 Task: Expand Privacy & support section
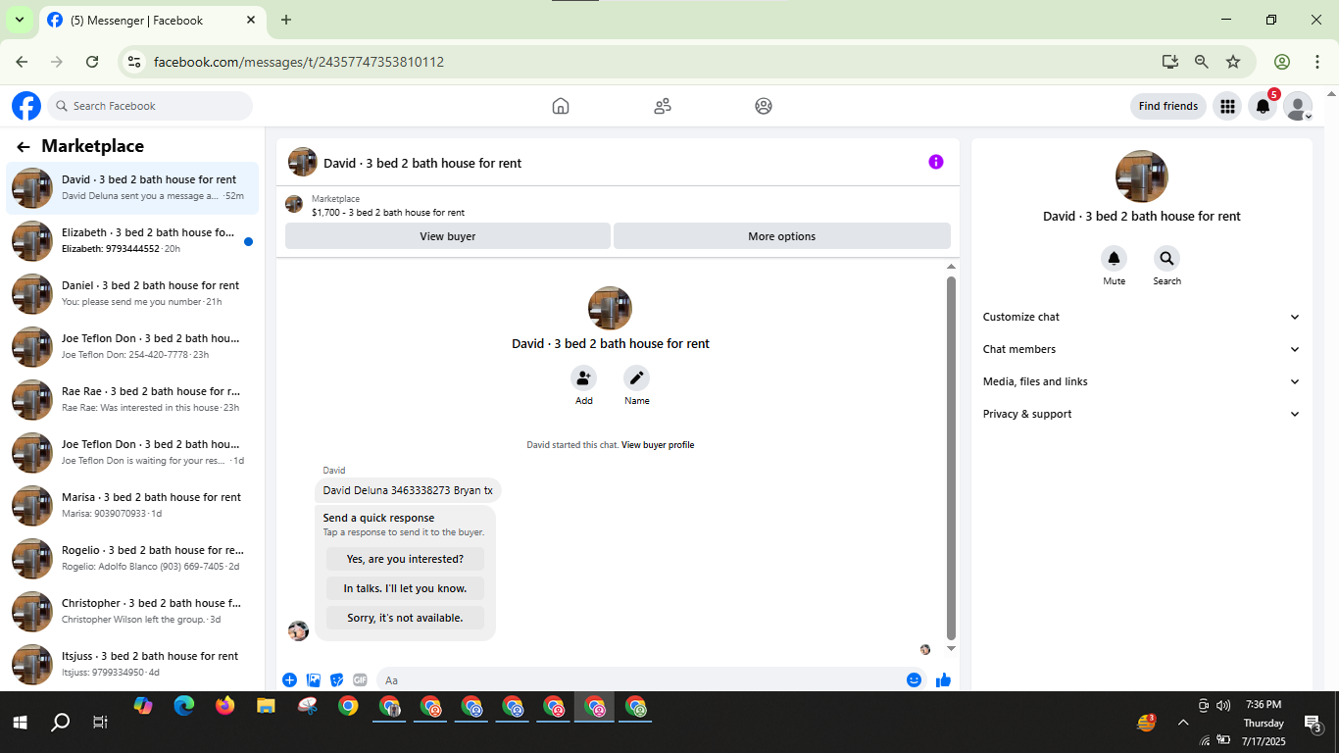[1141, 414]
